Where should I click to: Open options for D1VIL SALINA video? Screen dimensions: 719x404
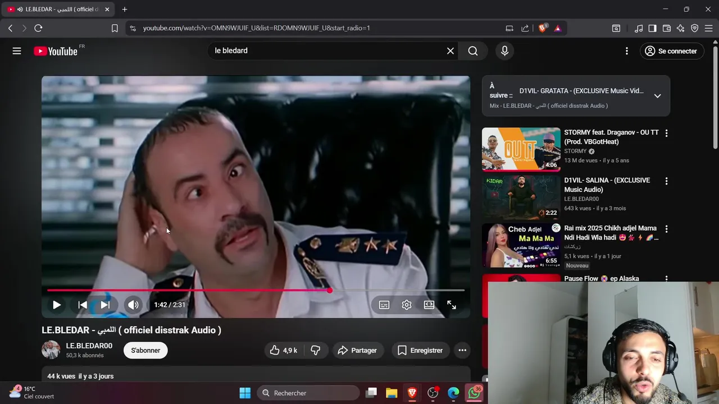coord(666,181)
